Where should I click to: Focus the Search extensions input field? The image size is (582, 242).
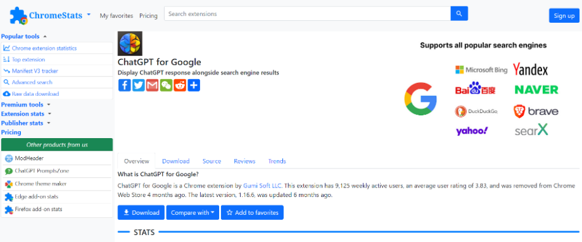(307, 14)
